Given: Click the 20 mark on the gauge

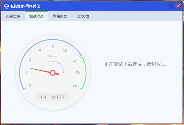Looking at the screenshot, I should click(x=75, y=60).
